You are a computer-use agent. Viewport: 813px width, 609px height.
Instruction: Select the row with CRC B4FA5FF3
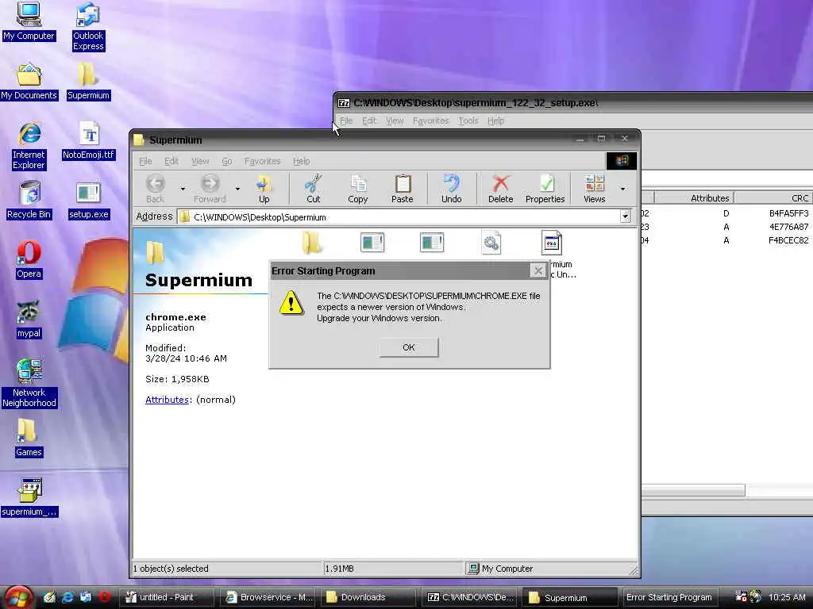(x=727, y=213)
